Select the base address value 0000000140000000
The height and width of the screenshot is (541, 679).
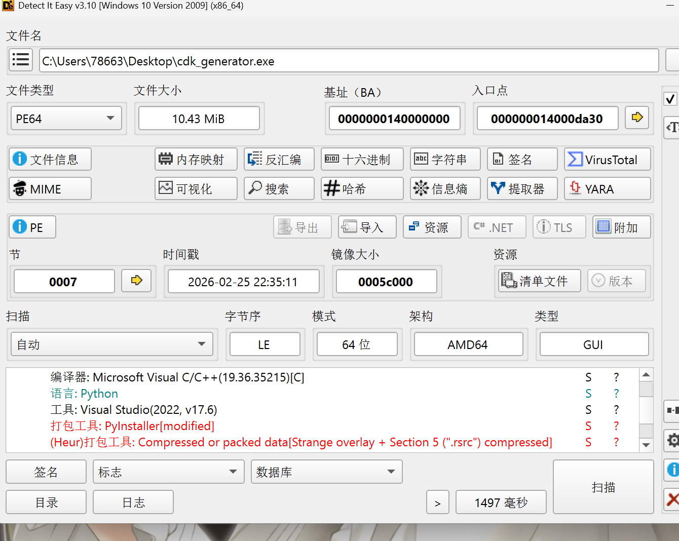pyautogui.click(x=394, y=119)
